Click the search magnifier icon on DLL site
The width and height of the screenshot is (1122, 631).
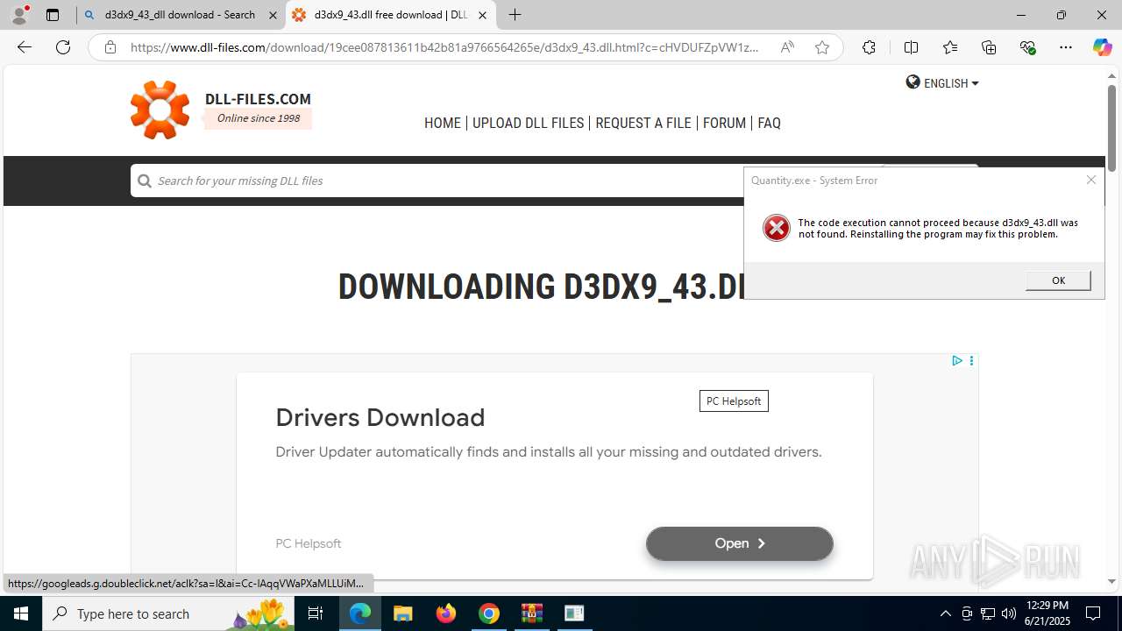(145, 181)
